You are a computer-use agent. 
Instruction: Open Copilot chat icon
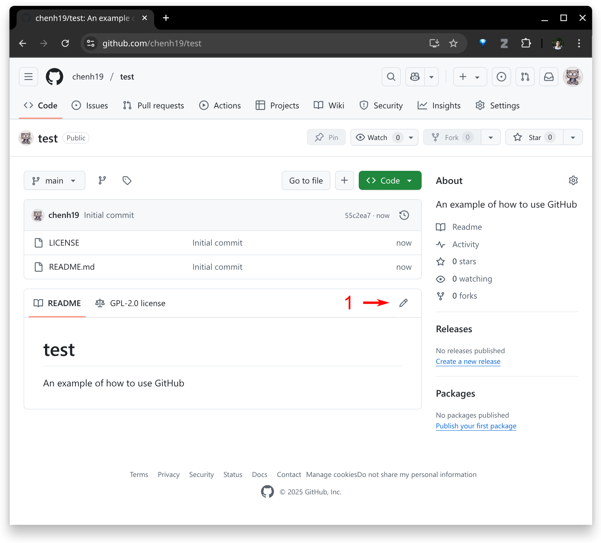tap(415, 77)
